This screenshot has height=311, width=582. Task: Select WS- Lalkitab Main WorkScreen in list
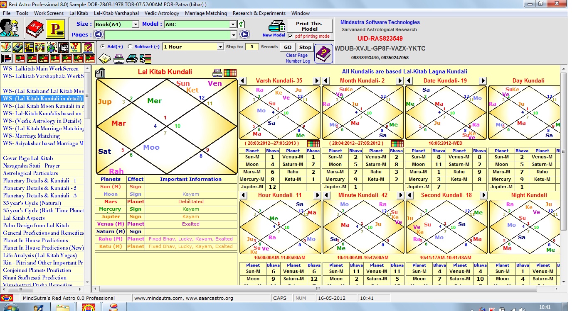pyautogui.click(x=41, y=68)
